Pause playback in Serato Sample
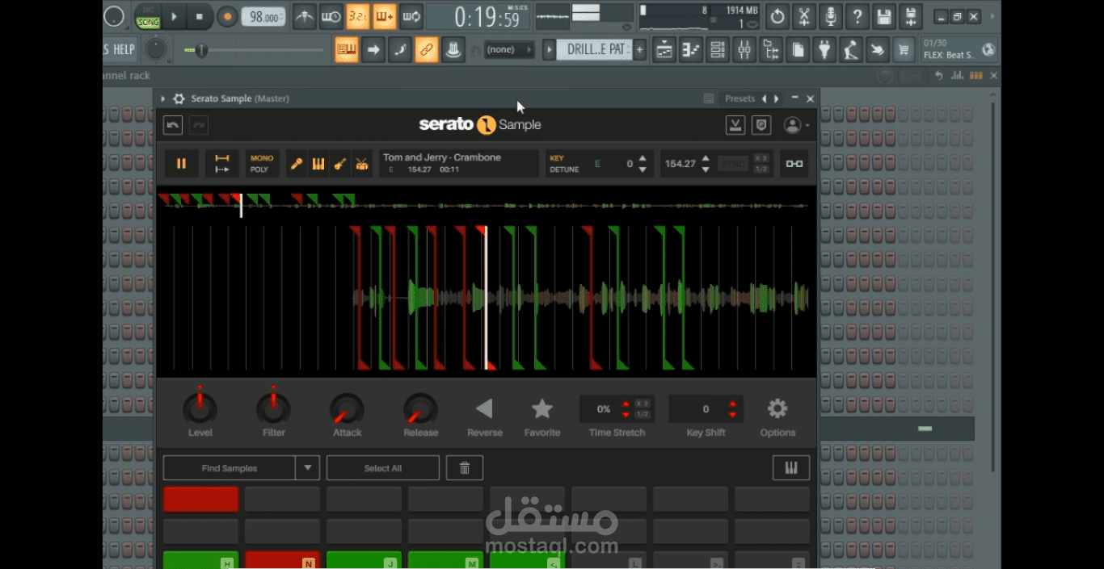The height and width of the screenshot is (569, 1104). (181, 163)
